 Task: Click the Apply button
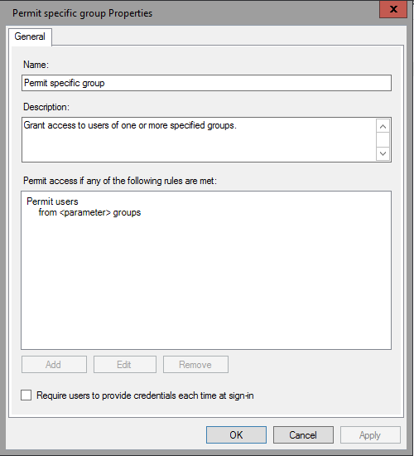pos(370,435)
